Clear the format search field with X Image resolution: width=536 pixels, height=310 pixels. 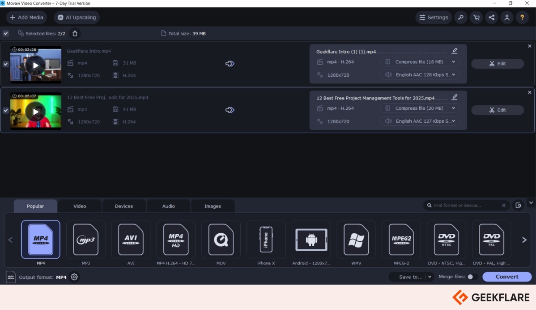[x=503, y=206]
